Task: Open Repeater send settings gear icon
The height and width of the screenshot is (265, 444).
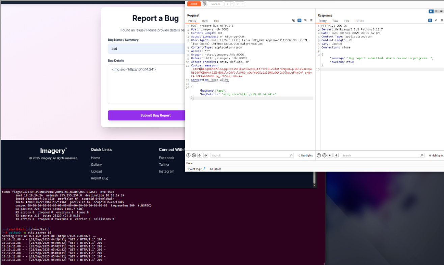Action: point(204,4)
